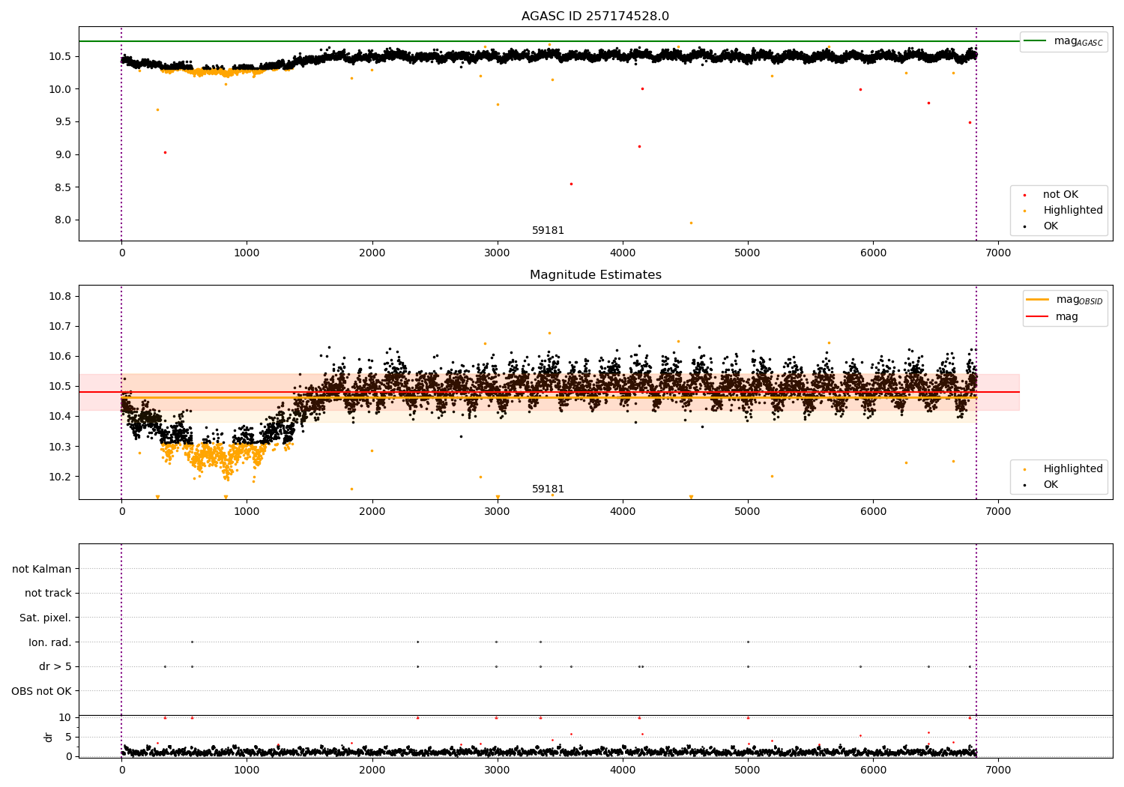Viewport: 1124px width, 787px height.
Task: Click the 'Ion. rad.' axis label
Action: point(49,642)
